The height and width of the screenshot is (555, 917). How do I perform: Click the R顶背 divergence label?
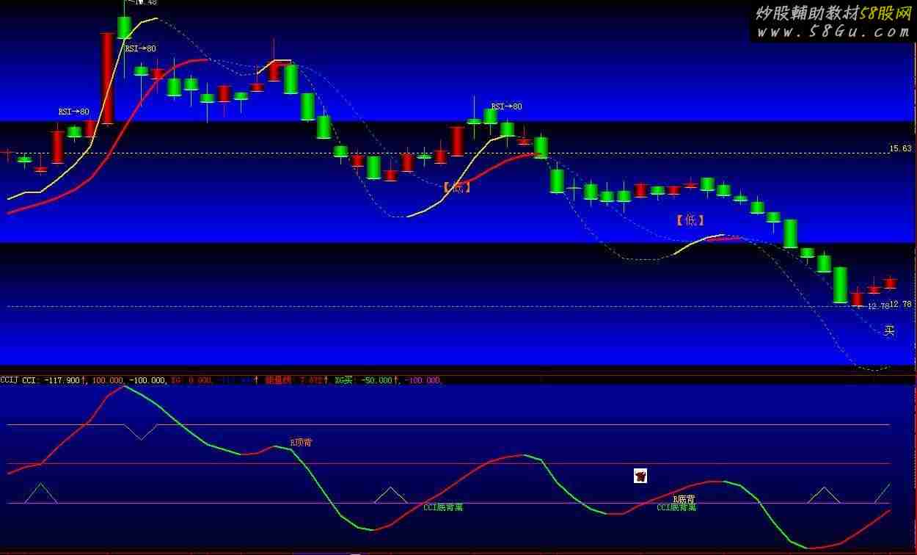[301, 443]
